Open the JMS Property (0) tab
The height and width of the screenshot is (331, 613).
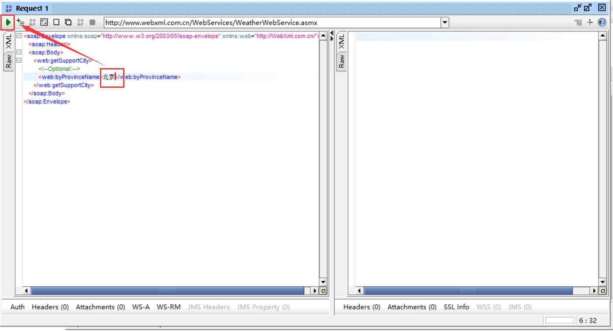(263, 307)
